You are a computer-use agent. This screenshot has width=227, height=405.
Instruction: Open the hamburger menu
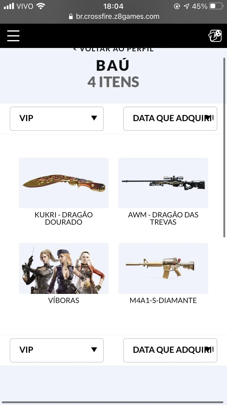click(13, 36)
